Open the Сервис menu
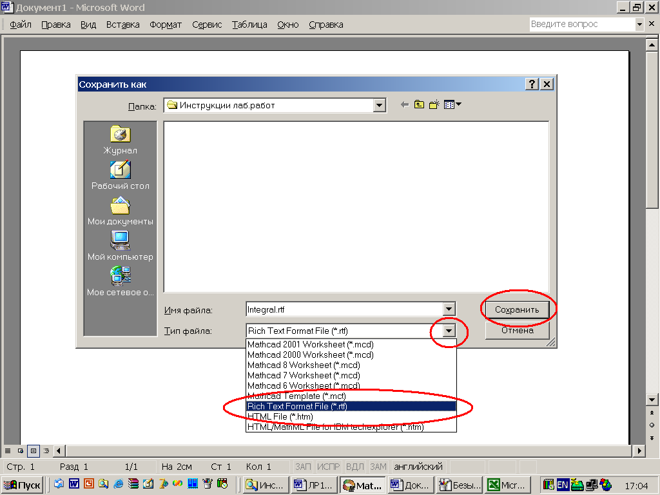The image size is (660, 495). pos(207,25)
